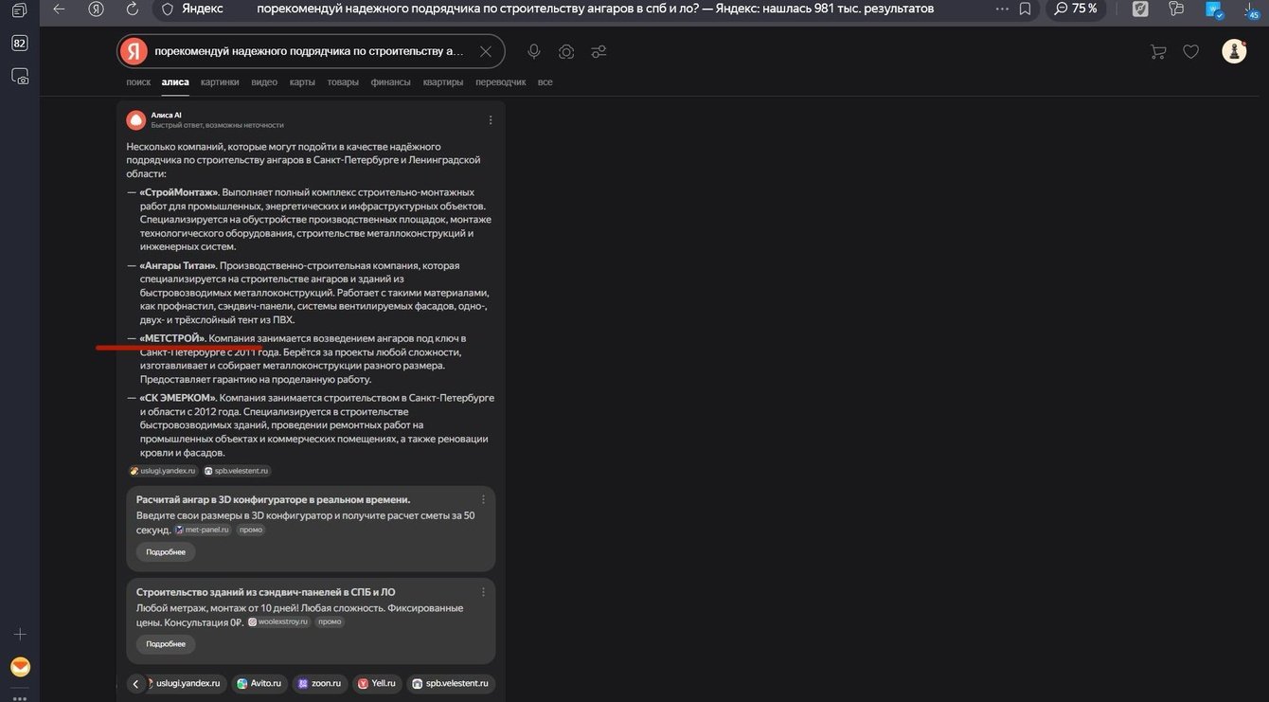The height and width of the screenshot is (702, 1269).
Task: Open favorites heart icon
Action: (x=1191, y=51)
